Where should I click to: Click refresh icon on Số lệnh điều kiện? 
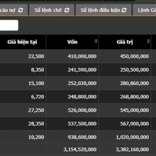(124, 10)
